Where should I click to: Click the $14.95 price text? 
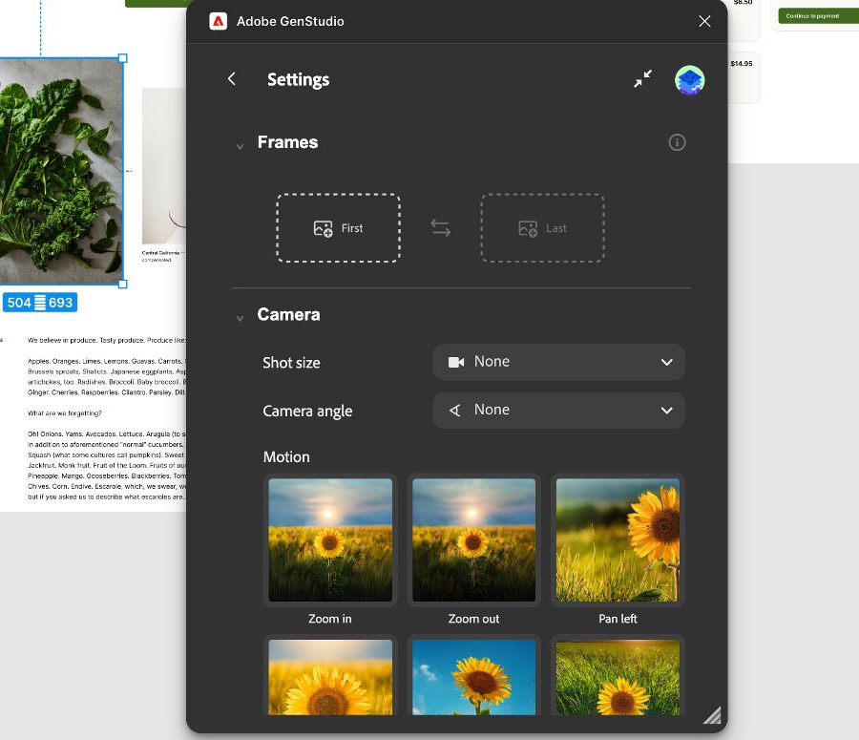742,64
